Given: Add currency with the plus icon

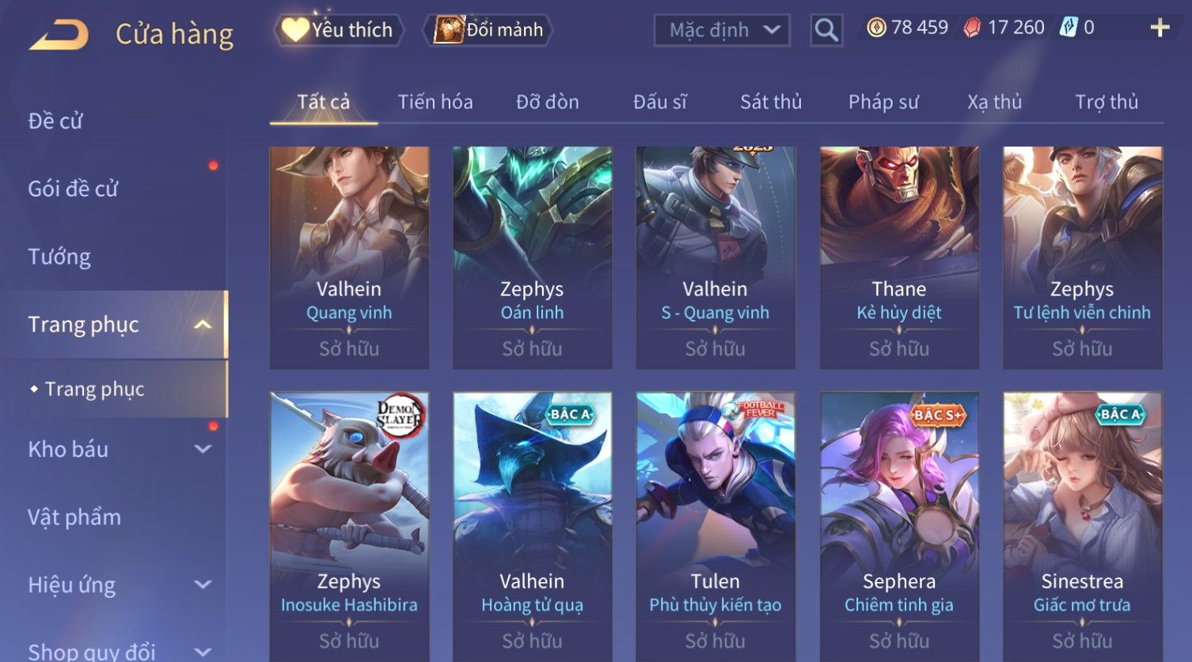Looking at the screenshot, I should [1160, 28].
